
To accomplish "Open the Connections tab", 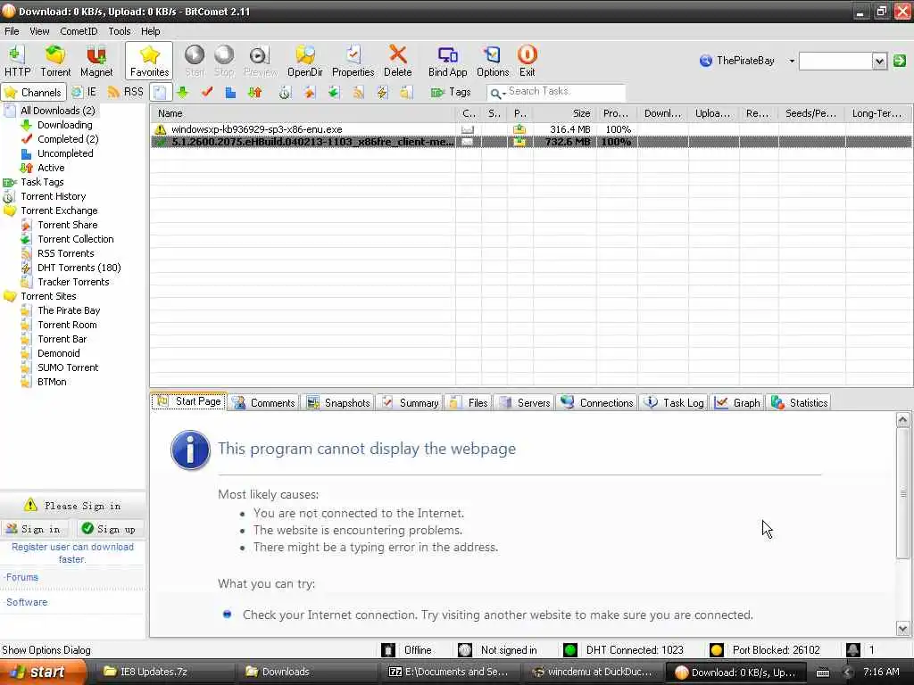I will pyautogui.click(x=596, y=402).
